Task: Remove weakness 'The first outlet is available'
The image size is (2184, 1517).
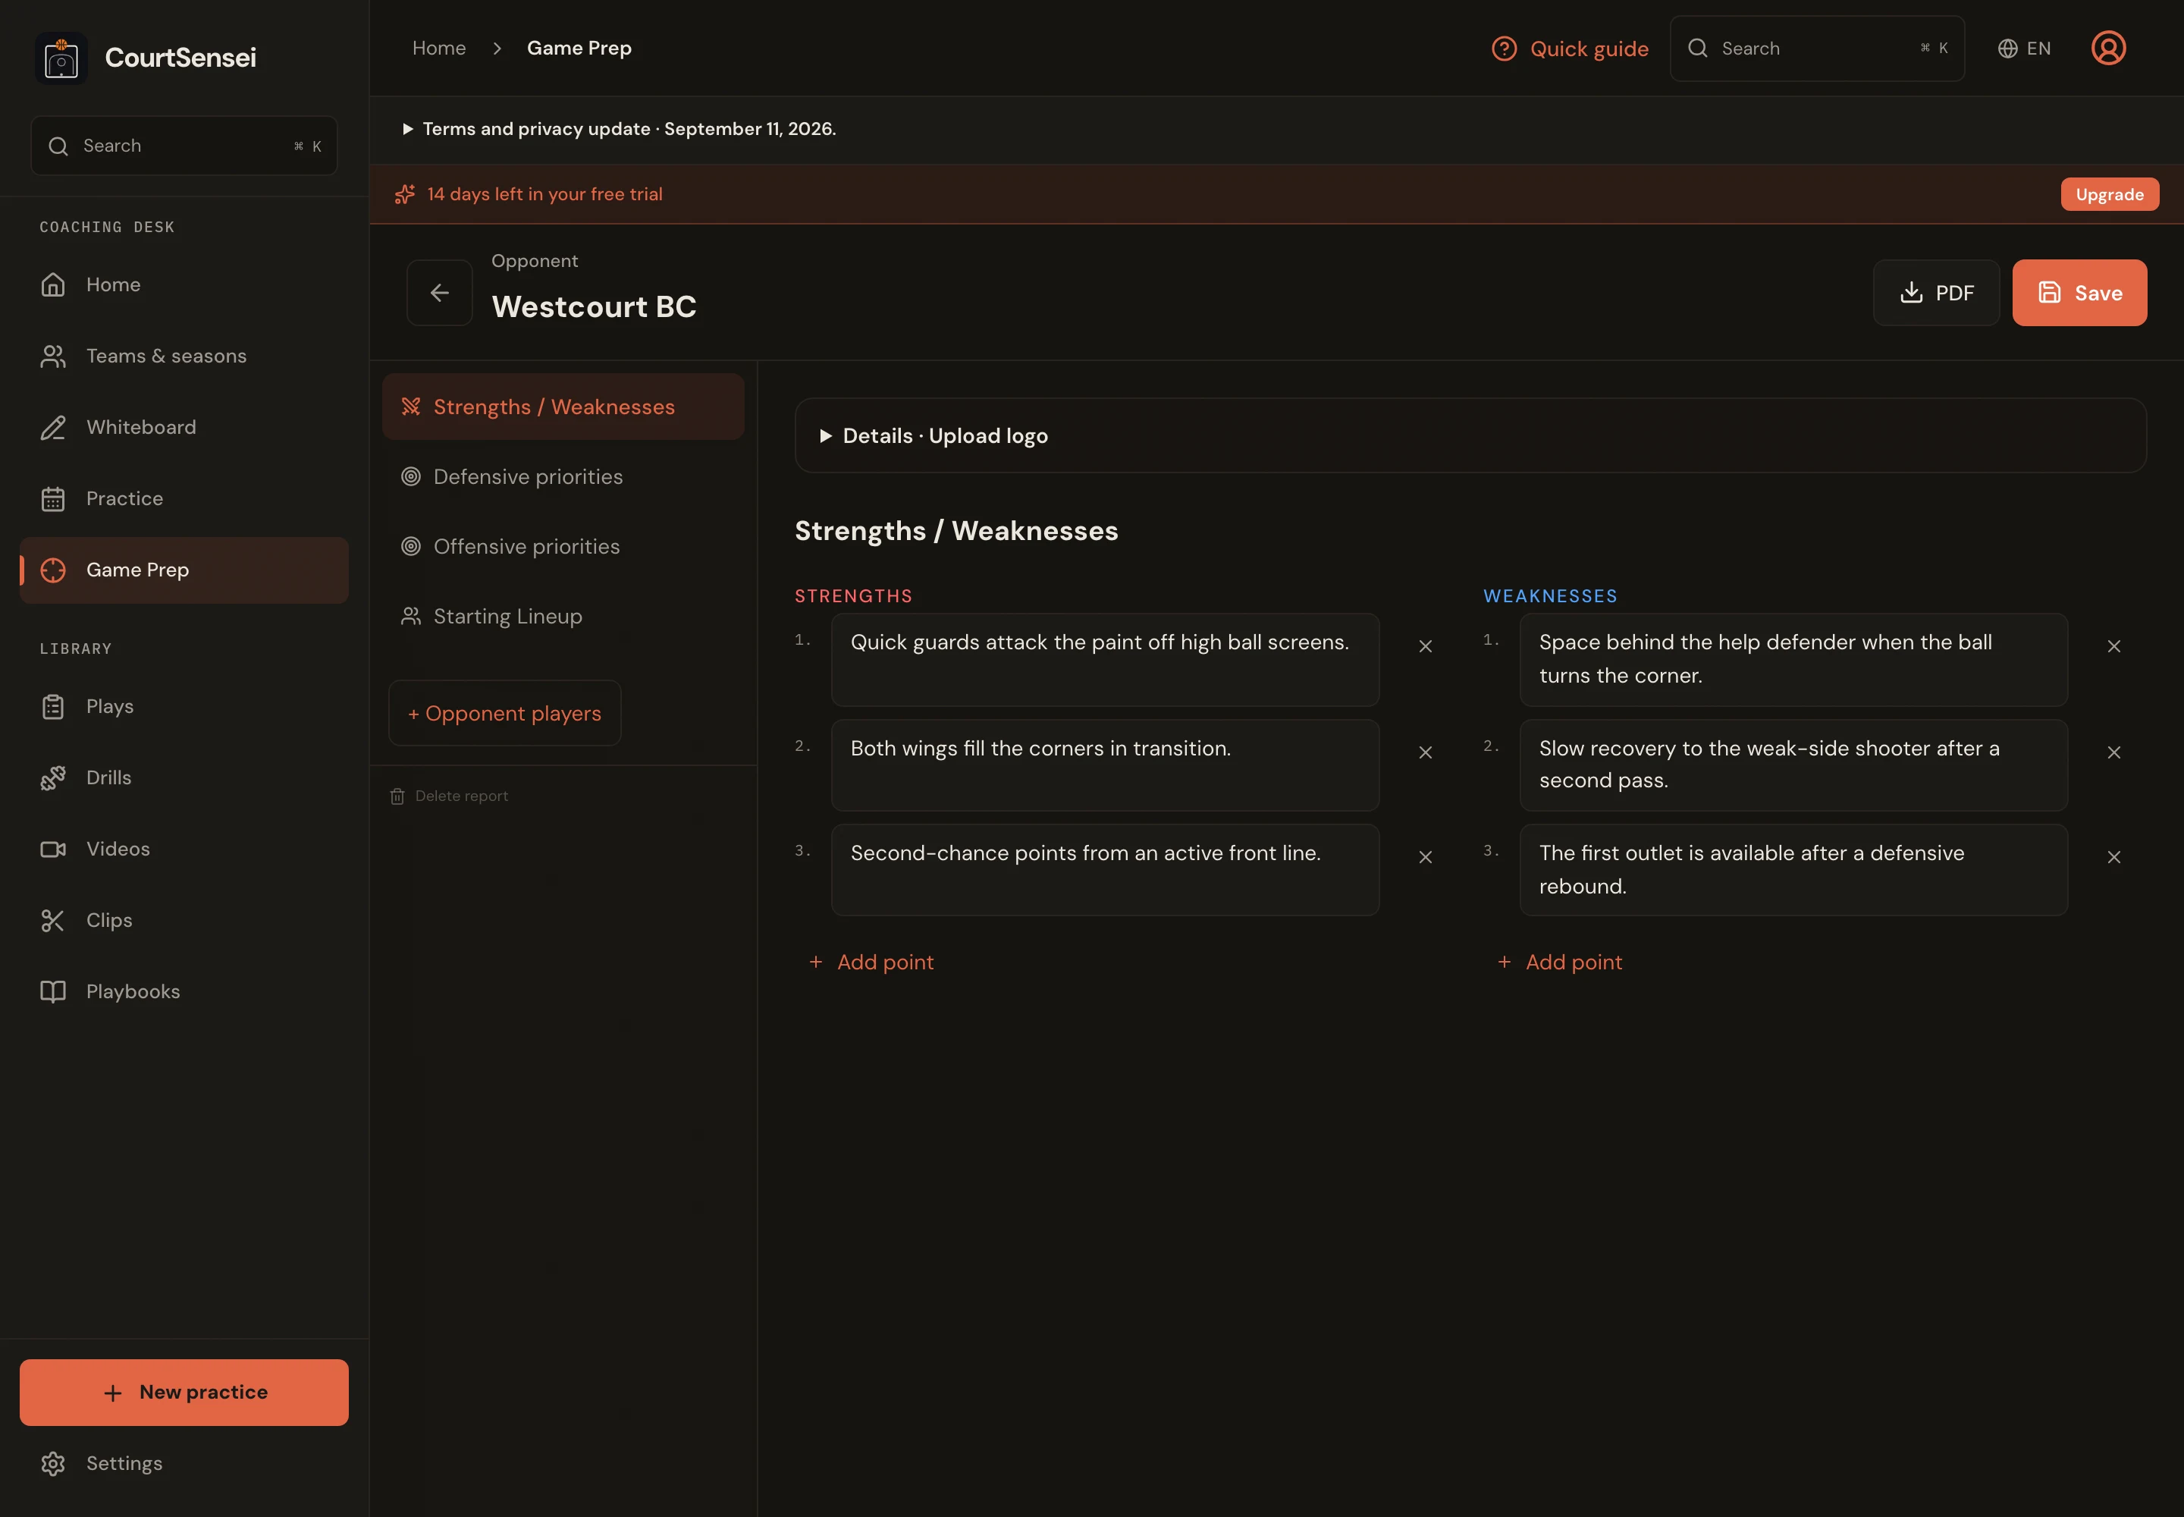Action: tap(2113, 857)
